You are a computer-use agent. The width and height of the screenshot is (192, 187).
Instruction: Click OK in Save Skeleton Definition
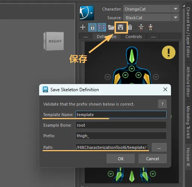pyautogui.click(x=120, y=159)
